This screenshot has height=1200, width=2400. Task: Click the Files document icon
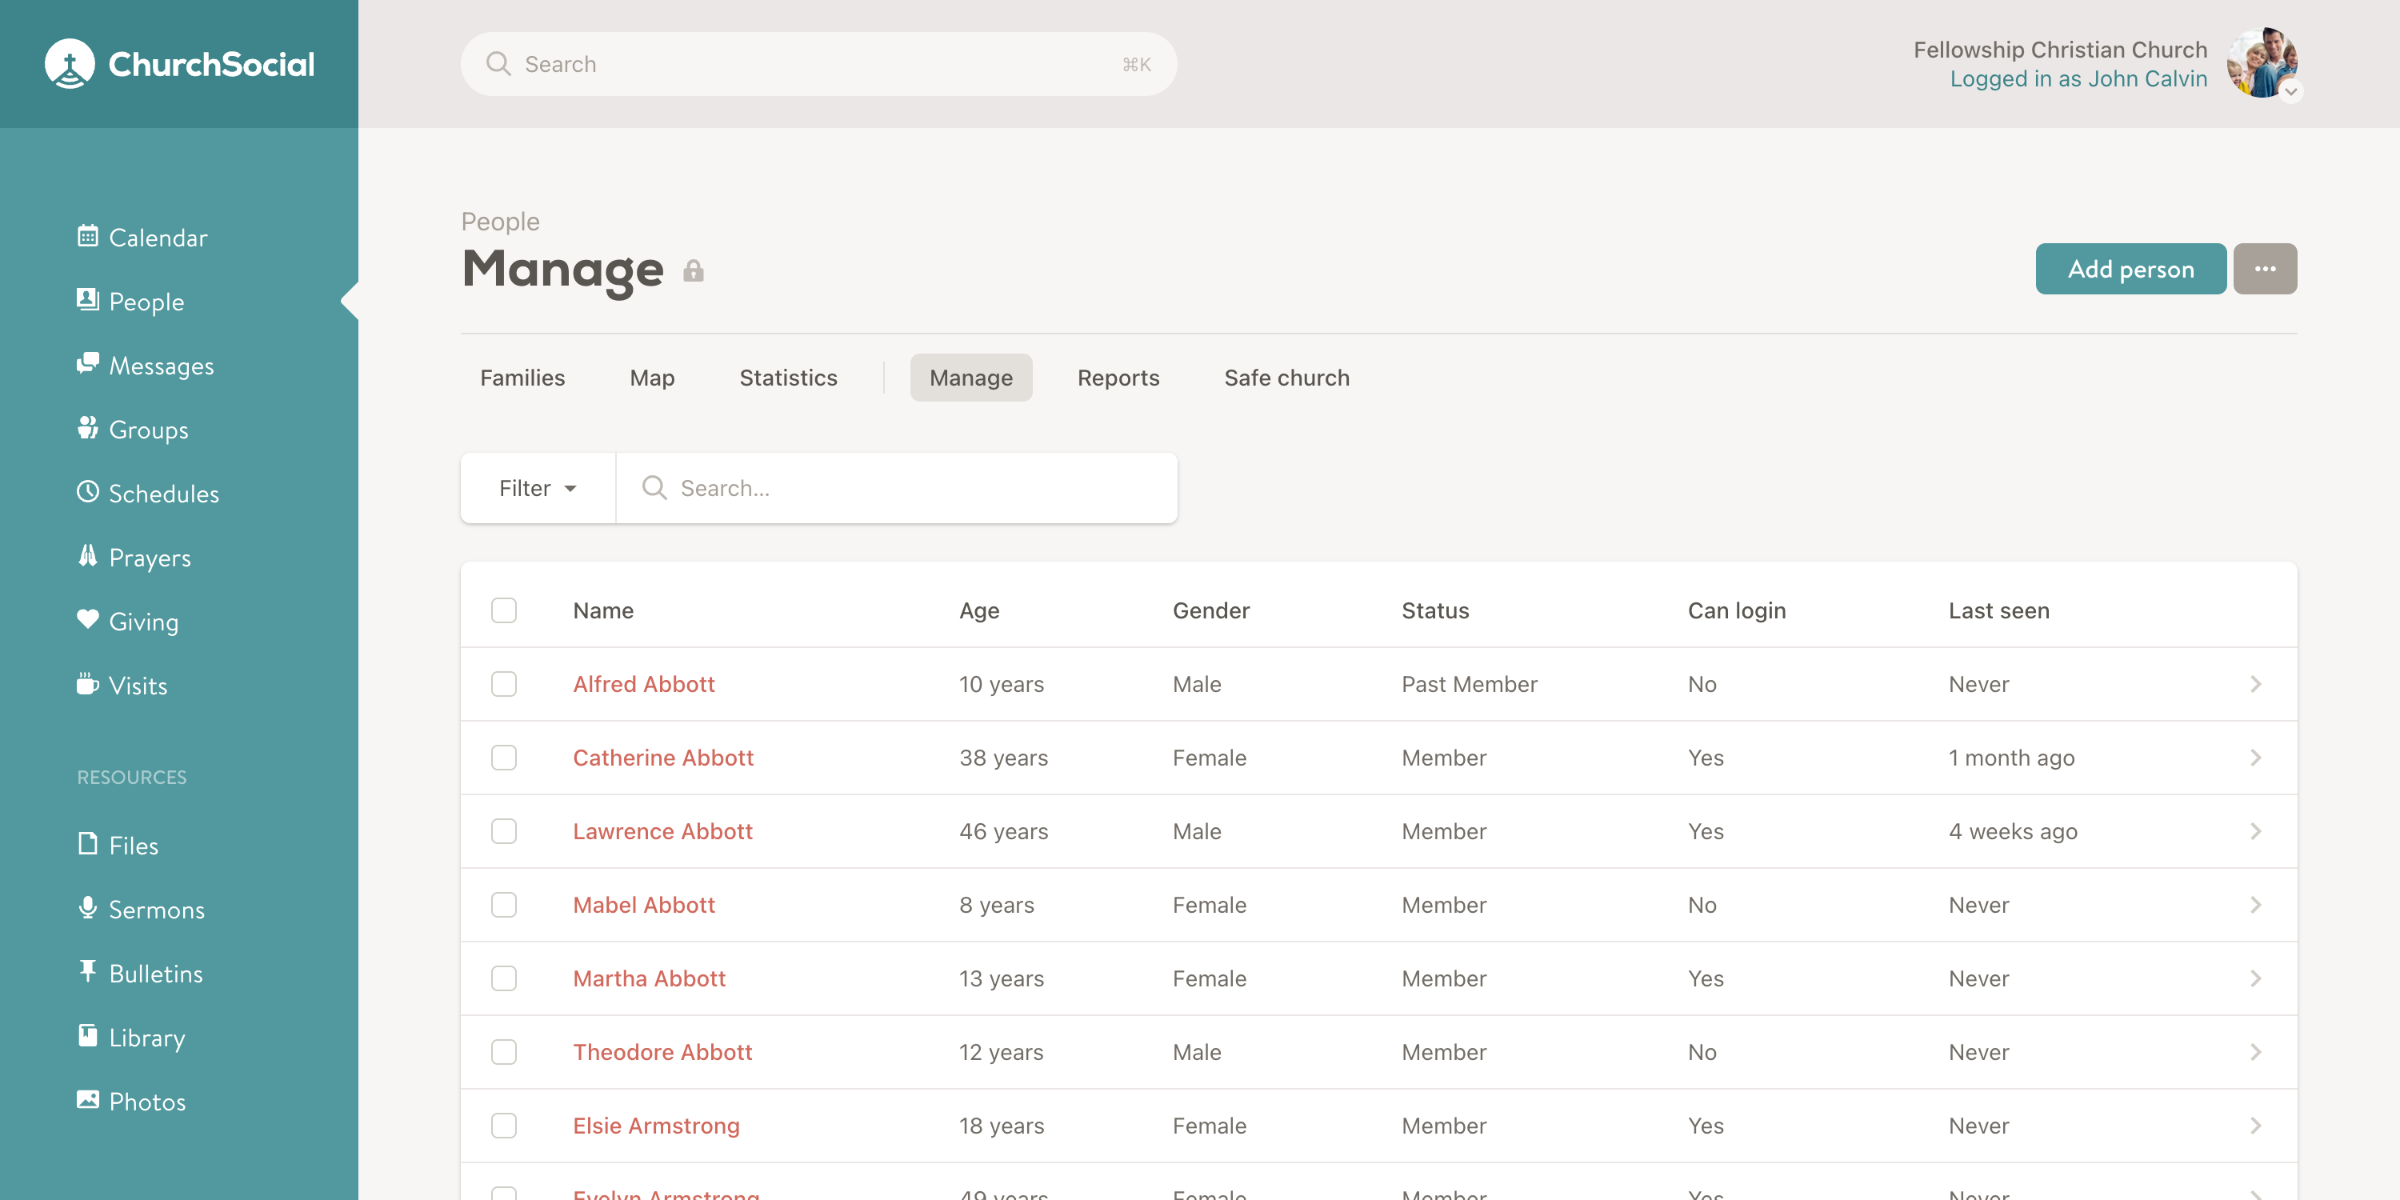(x=87, y=843)
